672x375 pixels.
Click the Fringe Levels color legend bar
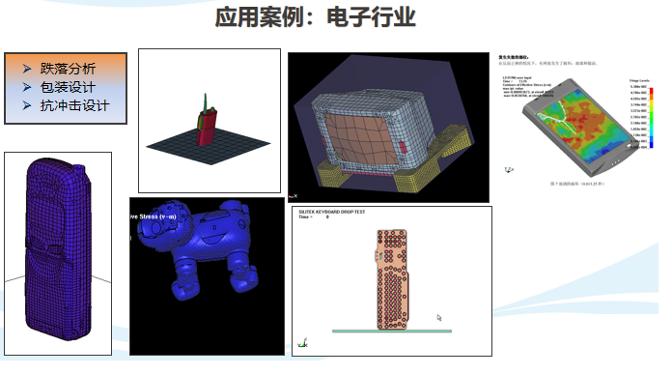click(651, 118)
